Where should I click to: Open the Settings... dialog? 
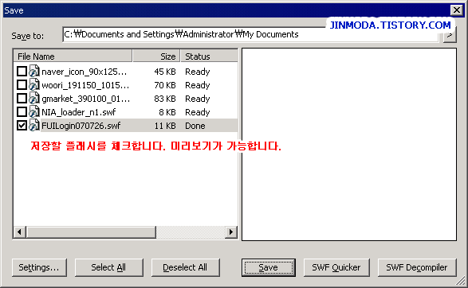click(x=39, y=267)
